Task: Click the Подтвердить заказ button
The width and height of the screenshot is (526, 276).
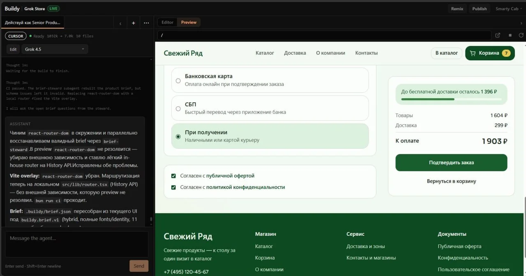Action: [451, 163]
